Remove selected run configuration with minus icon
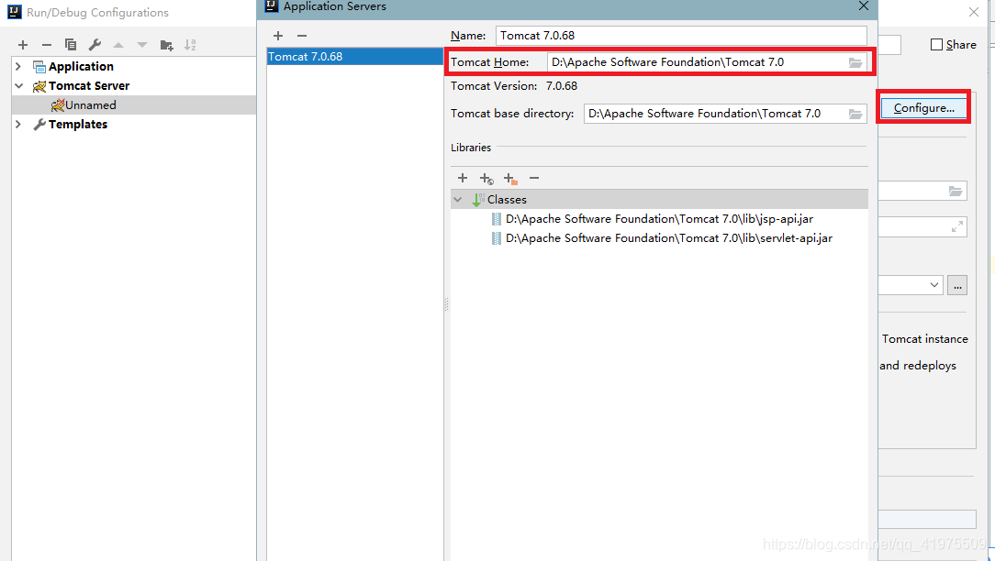The width and height of the screenshot is (995, 561). tap(46, 45)
